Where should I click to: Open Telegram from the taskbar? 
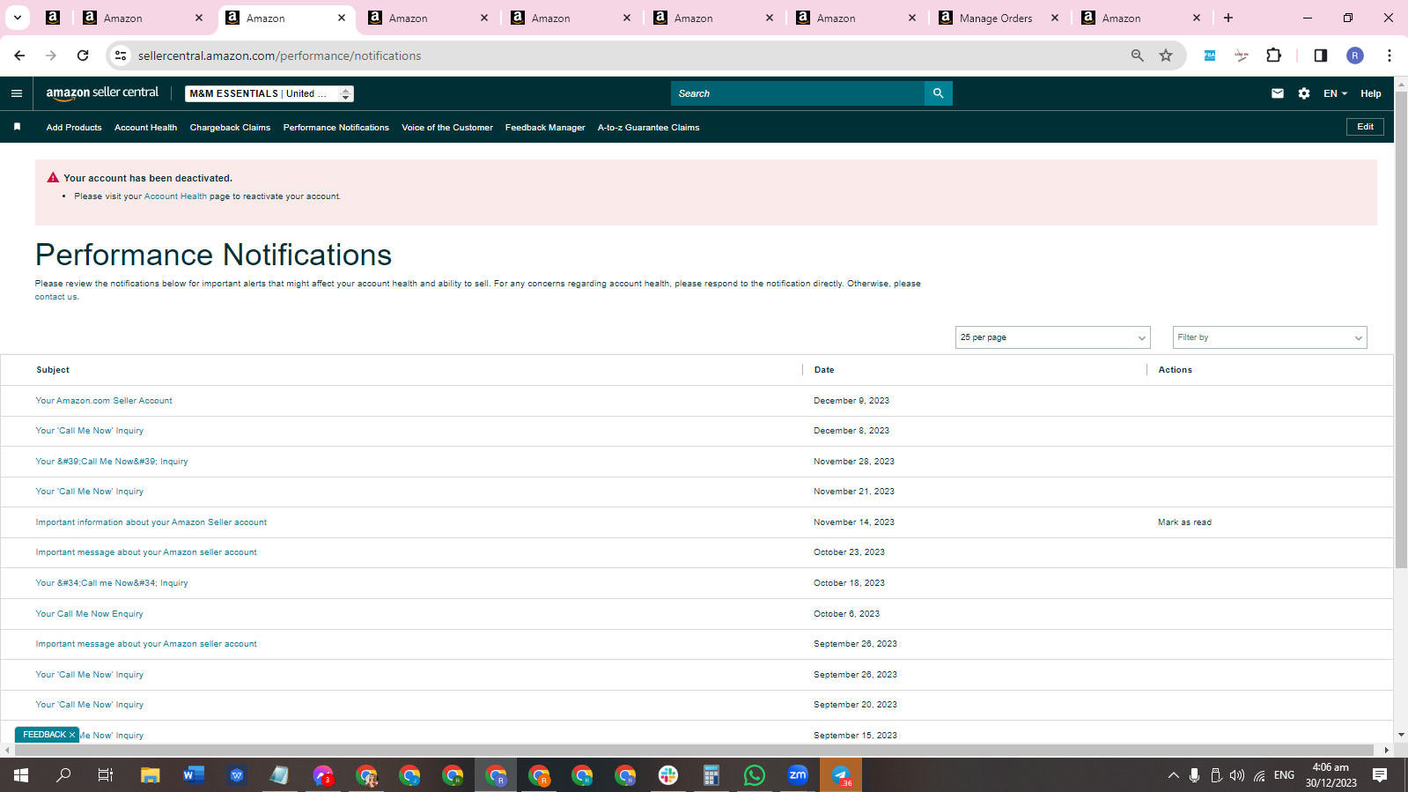point(841,775)
